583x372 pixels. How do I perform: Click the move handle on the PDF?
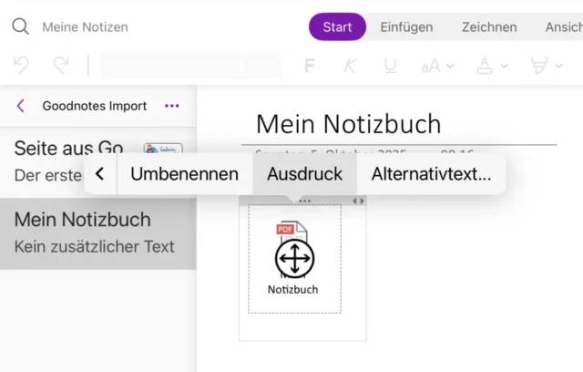pyautogui.click(x=294, y=259)
